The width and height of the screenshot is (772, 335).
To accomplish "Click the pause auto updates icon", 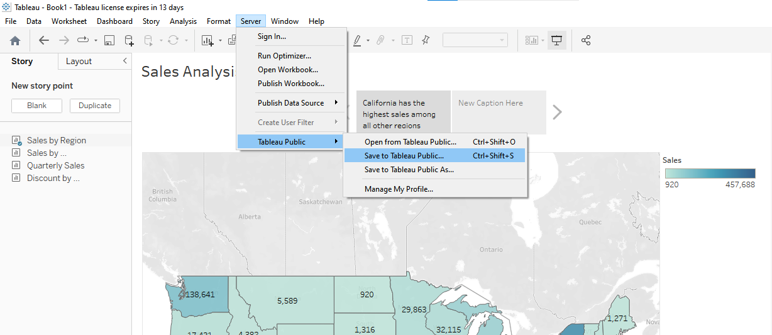I will coord(149,40).
